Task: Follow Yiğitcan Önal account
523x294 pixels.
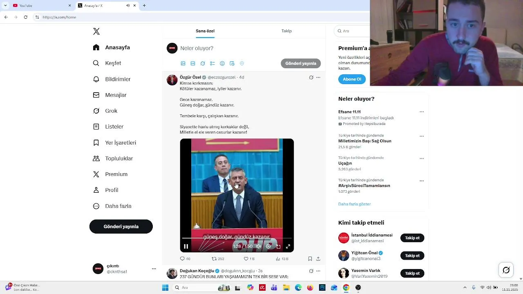Action: (x=412, y=256)
